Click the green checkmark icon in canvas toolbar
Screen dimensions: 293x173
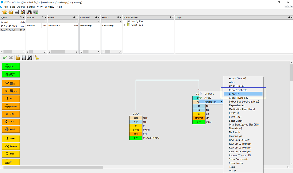(x=5, y=58)
